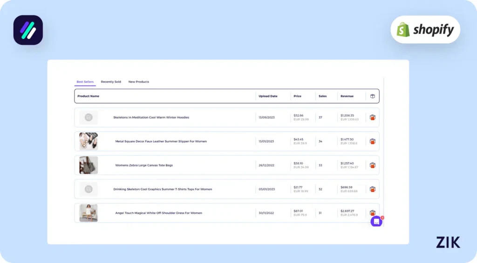The height and width of the screenshot is (263, 477).
Task: Click the purple striped app icon
Action: 28,30
